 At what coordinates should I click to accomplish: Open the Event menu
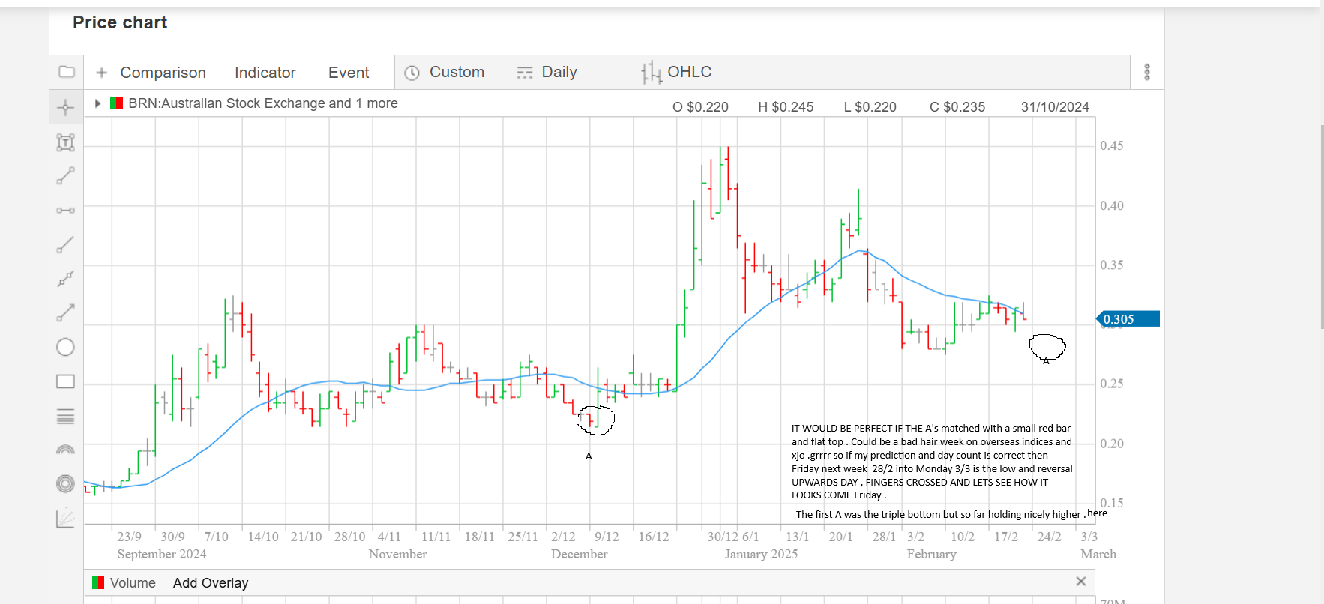[x=349, y=73]
